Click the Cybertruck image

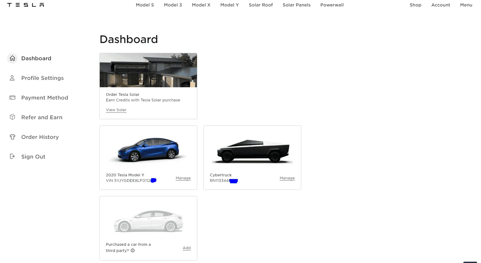point(252,151)
